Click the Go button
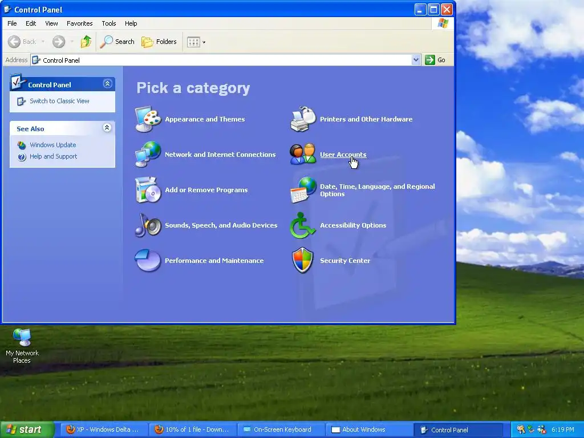 coord(435,59)
